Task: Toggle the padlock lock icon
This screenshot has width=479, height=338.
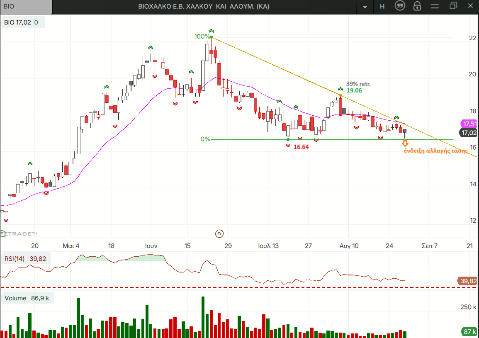Action: [417, 6]
